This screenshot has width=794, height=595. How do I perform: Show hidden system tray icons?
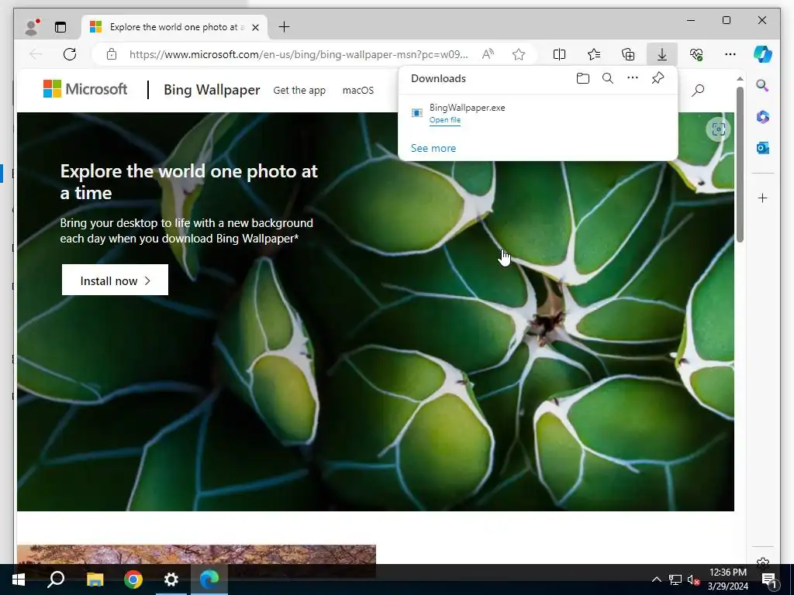coord(656,580)
